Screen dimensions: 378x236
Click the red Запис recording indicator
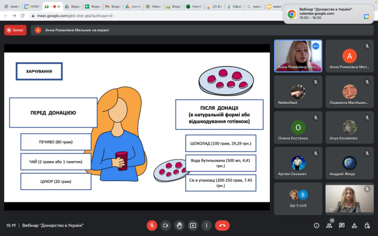[x=15, y=29]
